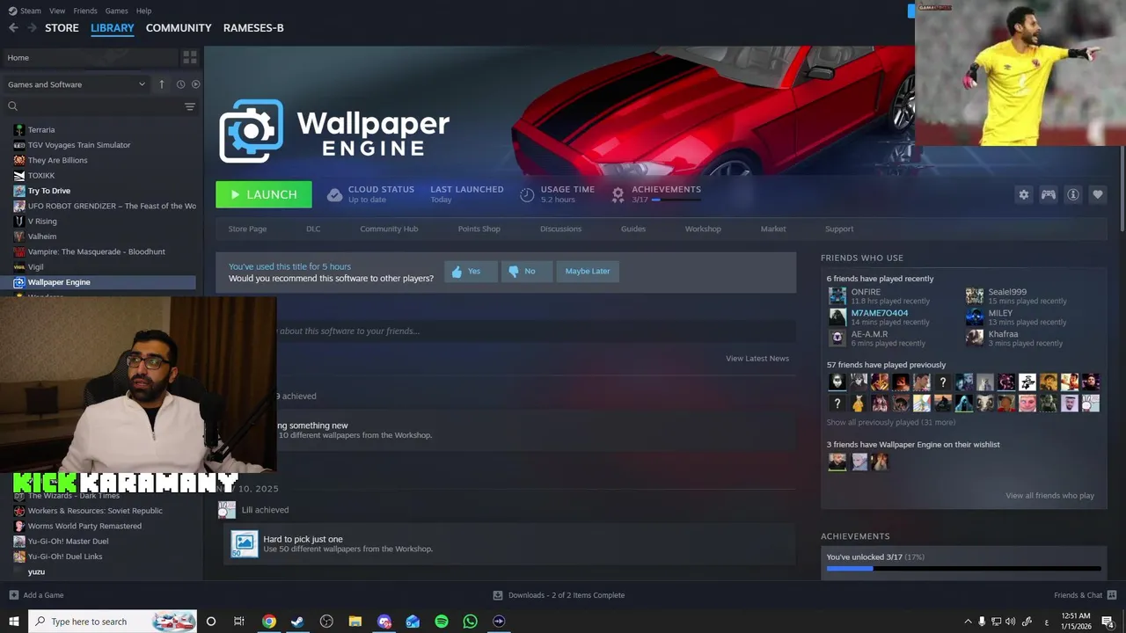The height and width of the screenshot is (633, 1126).
Task: Click say something to friends field
Action: click(x=506, y=331)
